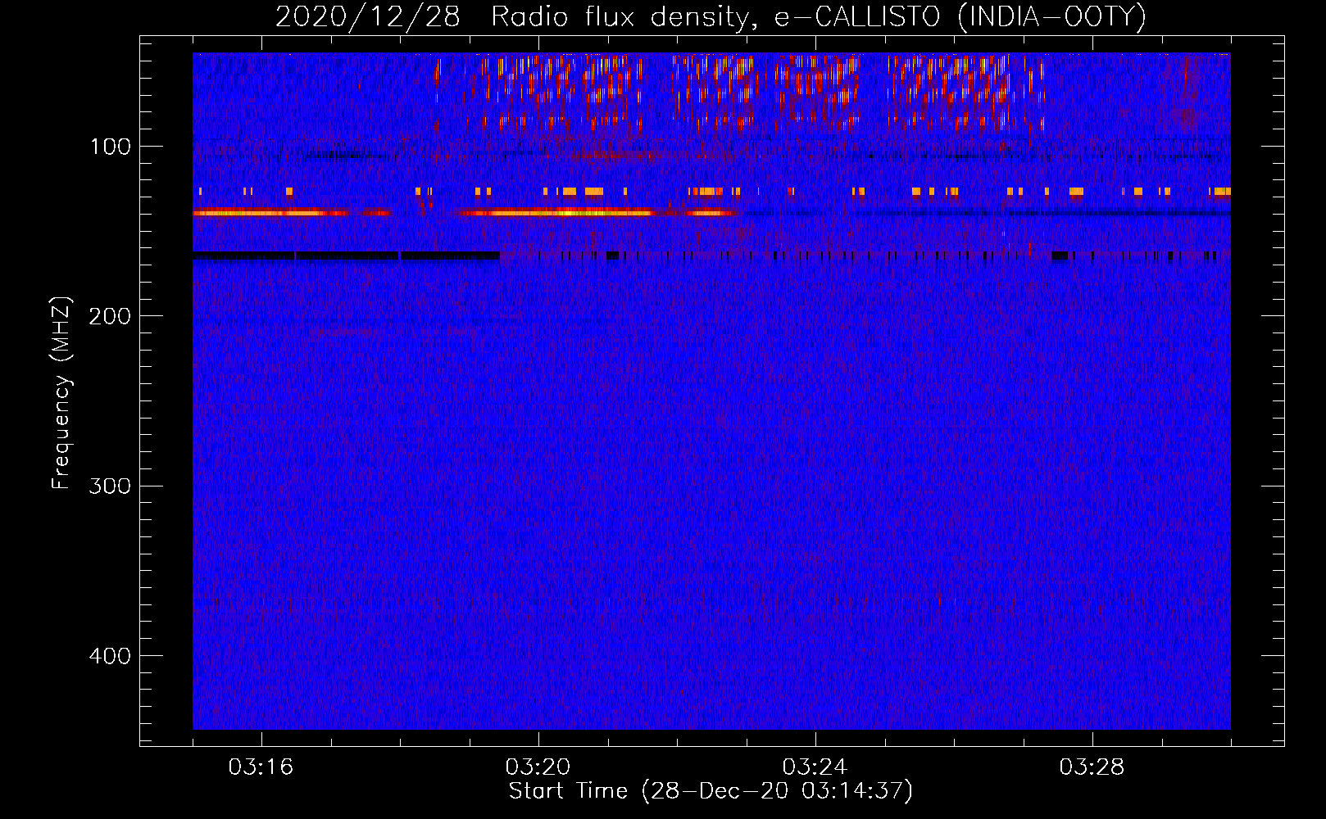The image size is (1326, 819).
Task: Click the 'Frequency (MHZ)' axis label
Action: [x=61, y=393]
